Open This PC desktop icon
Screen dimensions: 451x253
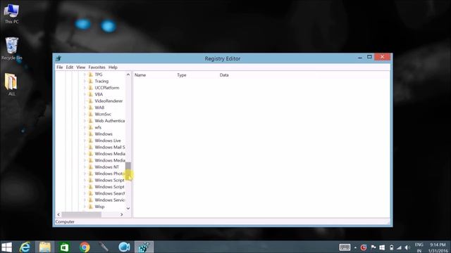coord(11,13)
